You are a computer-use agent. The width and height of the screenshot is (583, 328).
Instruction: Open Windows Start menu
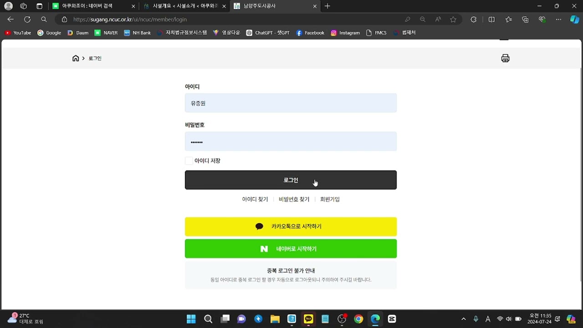coord(191,319)
